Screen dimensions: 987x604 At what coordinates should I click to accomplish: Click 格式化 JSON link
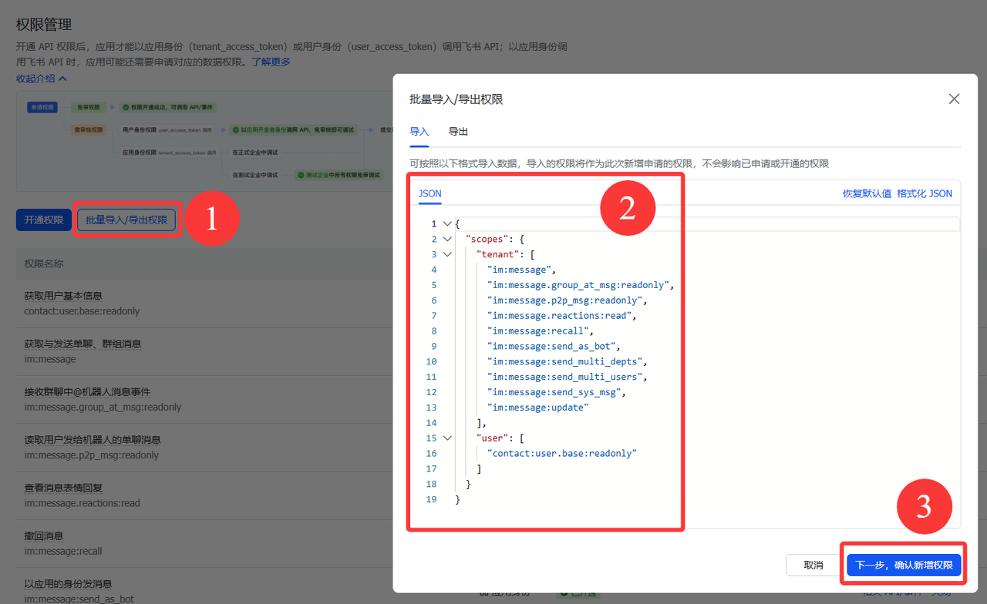tap(925, 193)
